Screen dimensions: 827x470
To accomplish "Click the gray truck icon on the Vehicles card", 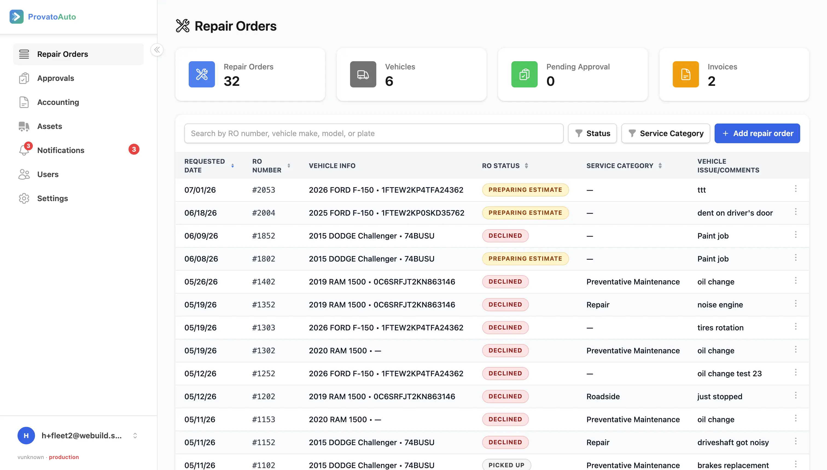I will tap(363, 74).
